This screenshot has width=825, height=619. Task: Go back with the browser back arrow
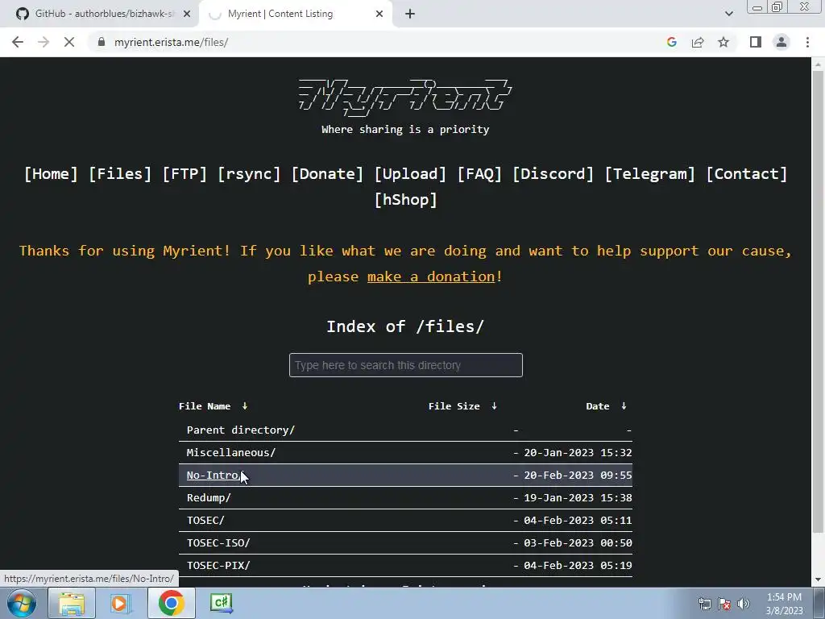(x=18, y=42)
